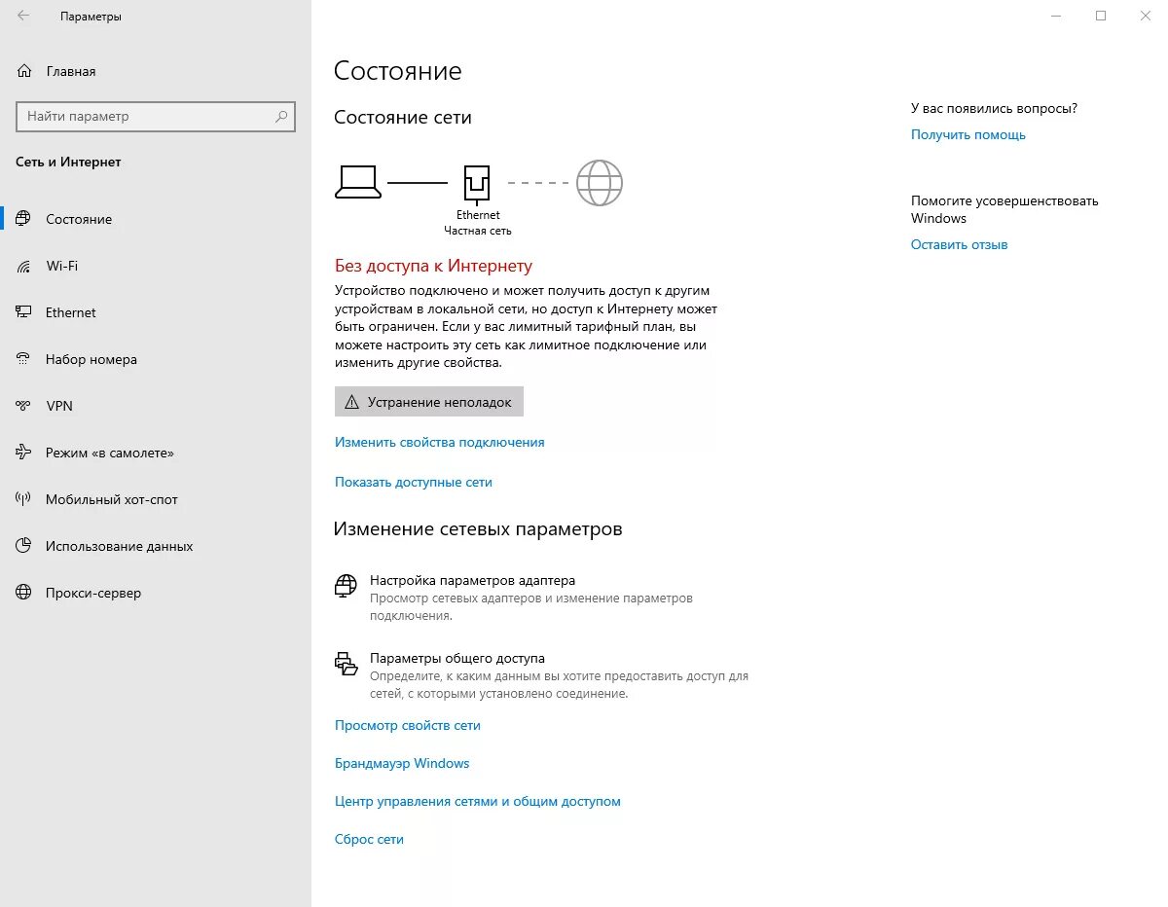Click the VPN icon in sidebar

tap(24, 406)
